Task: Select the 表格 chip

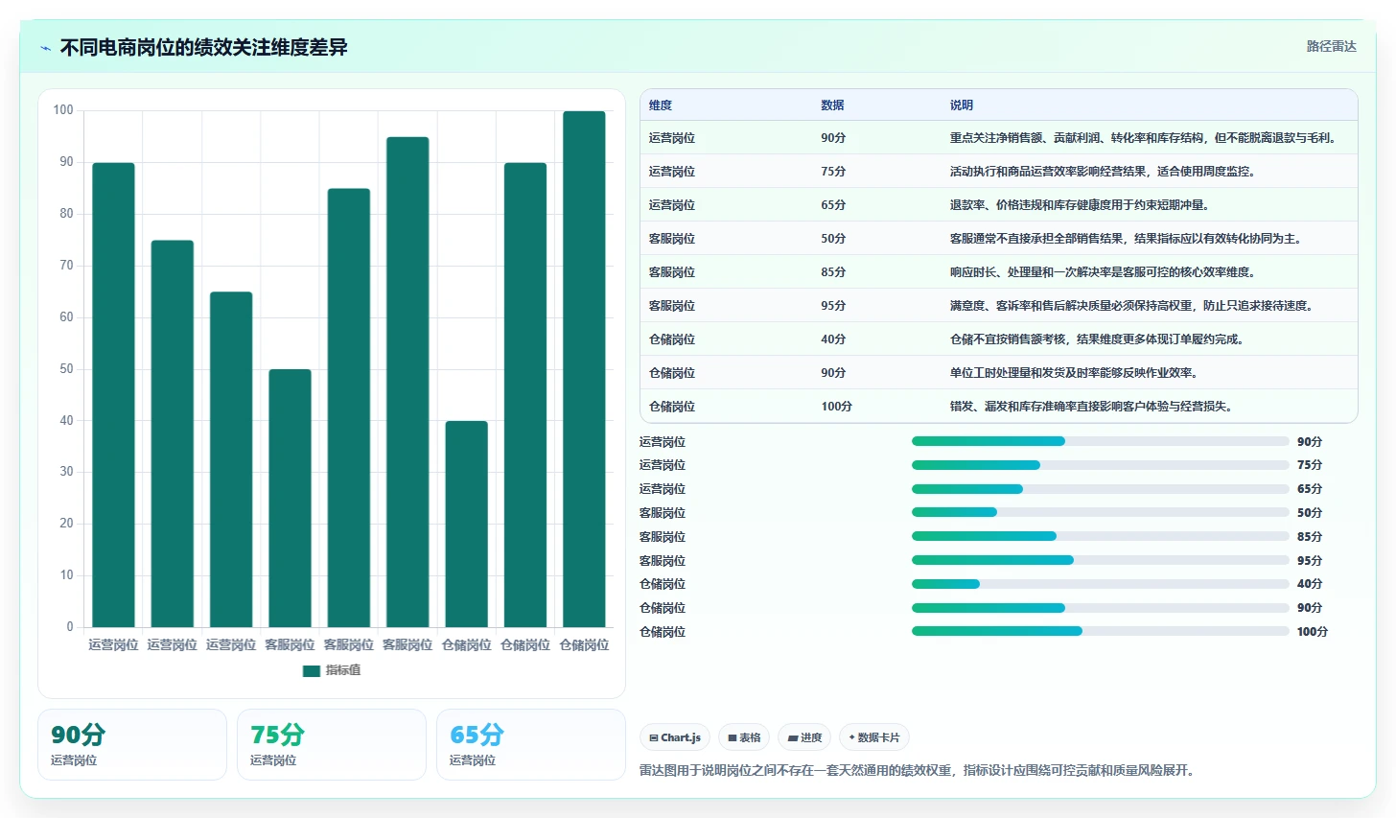Action: pyautogui.click(x=744, y=737)
